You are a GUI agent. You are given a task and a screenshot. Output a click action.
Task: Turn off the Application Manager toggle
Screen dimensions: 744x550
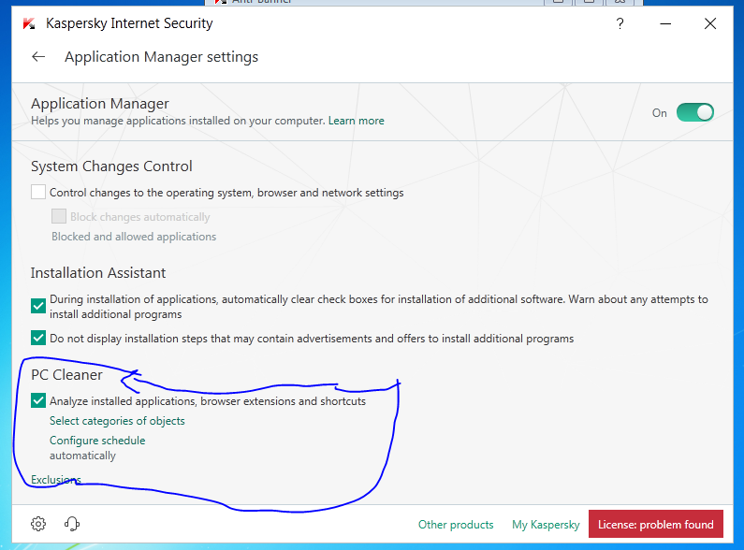695,112
